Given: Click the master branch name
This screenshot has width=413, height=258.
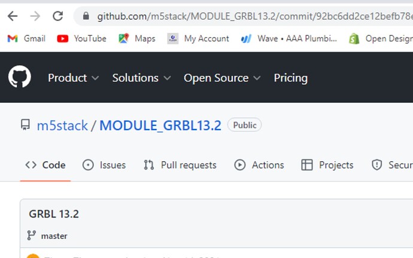Looking at the screenshot, I should [x=54, y=236].
